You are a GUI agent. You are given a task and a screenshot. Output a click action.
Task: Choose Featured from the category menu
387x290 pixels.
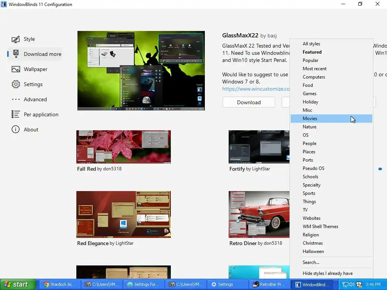(x=331, y=52)
